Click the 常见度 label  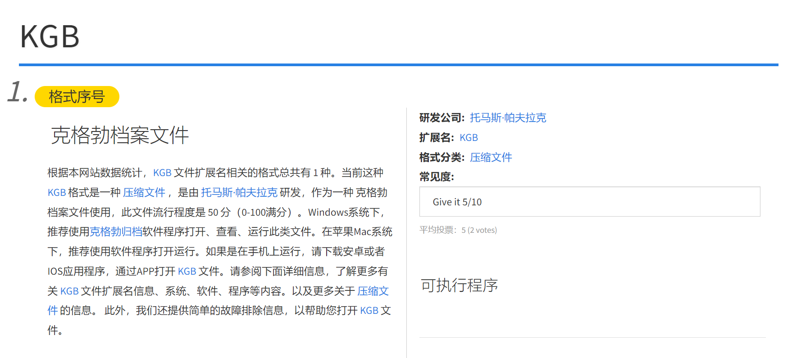(x=436, y=177)
